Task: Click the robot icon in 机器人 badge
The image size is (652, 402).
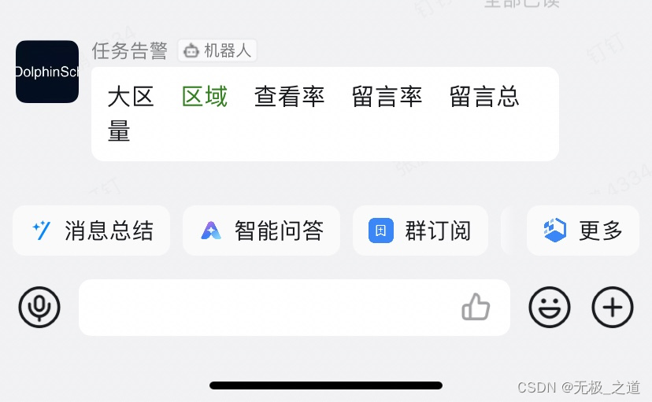Action: point(191,51)
